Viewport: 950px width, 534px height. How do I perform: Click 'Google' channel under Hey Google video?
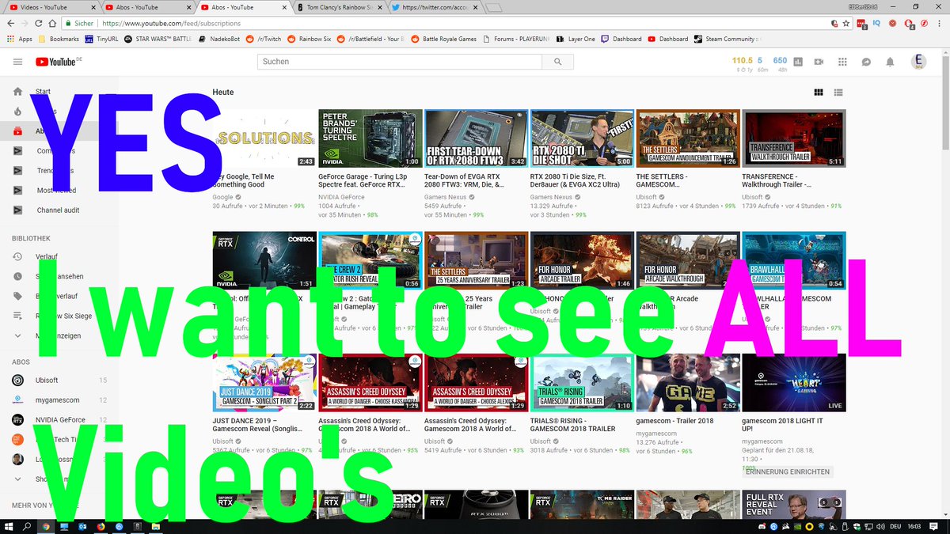point(224,197)
